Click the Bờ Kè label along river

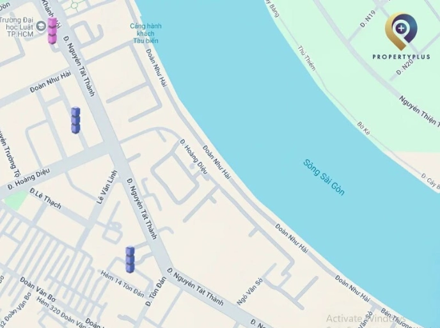click(x=364, y=129)
